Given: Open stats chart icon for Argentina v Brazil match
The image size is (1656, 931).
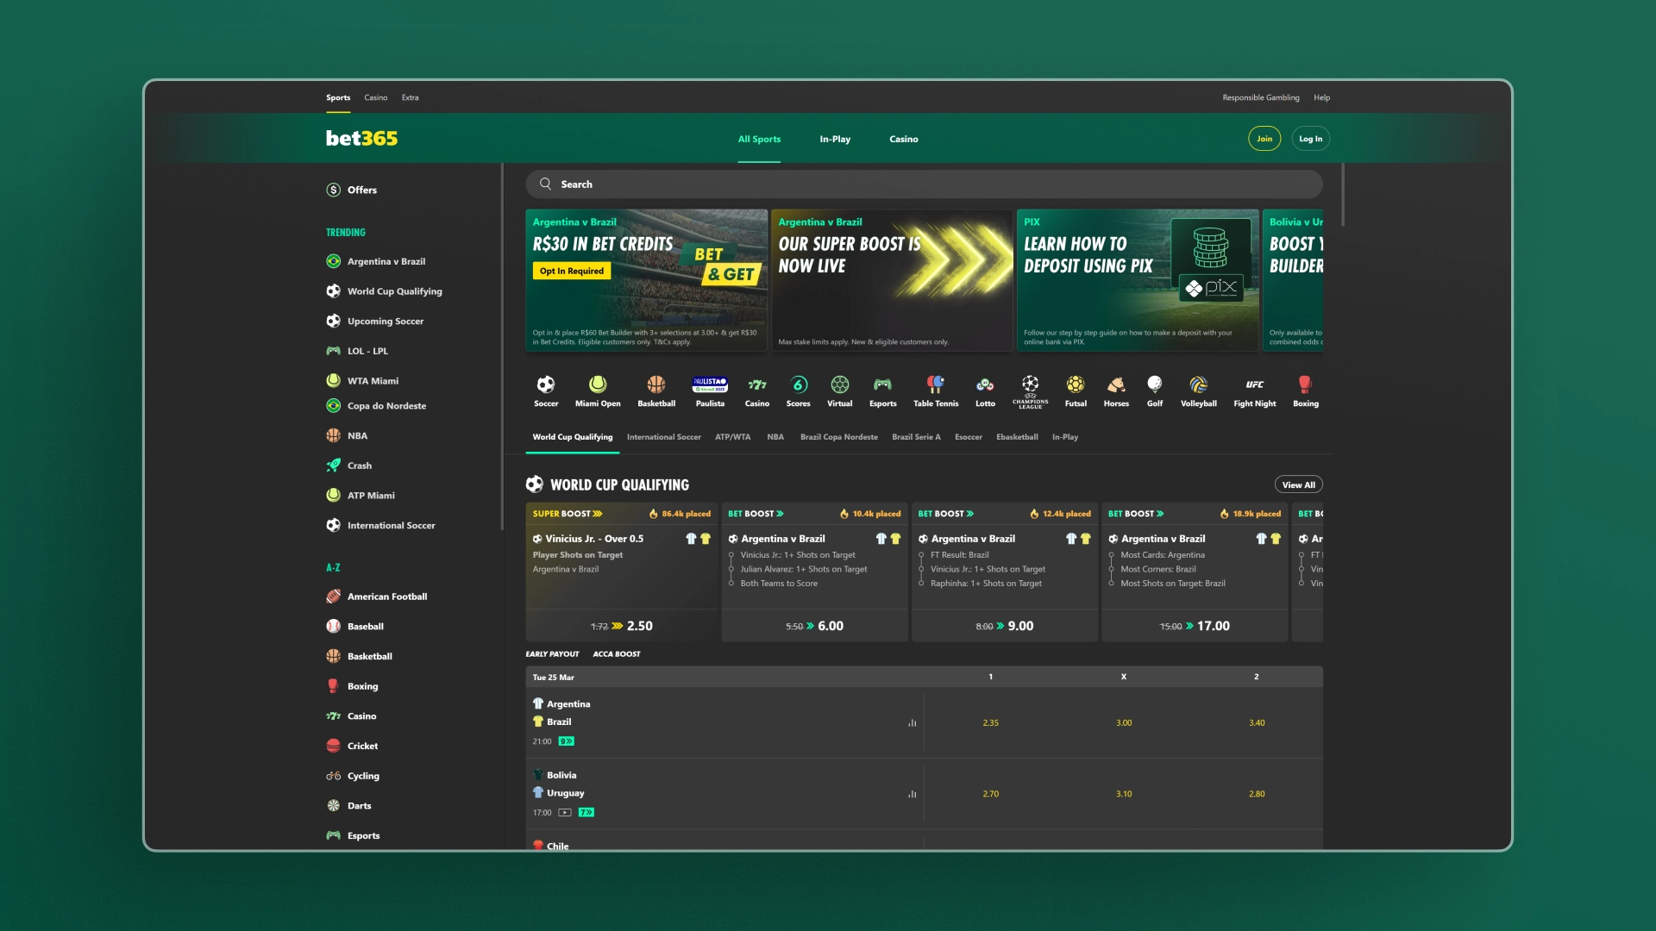Looking at the screenshot, I should (x=912, y=723).
